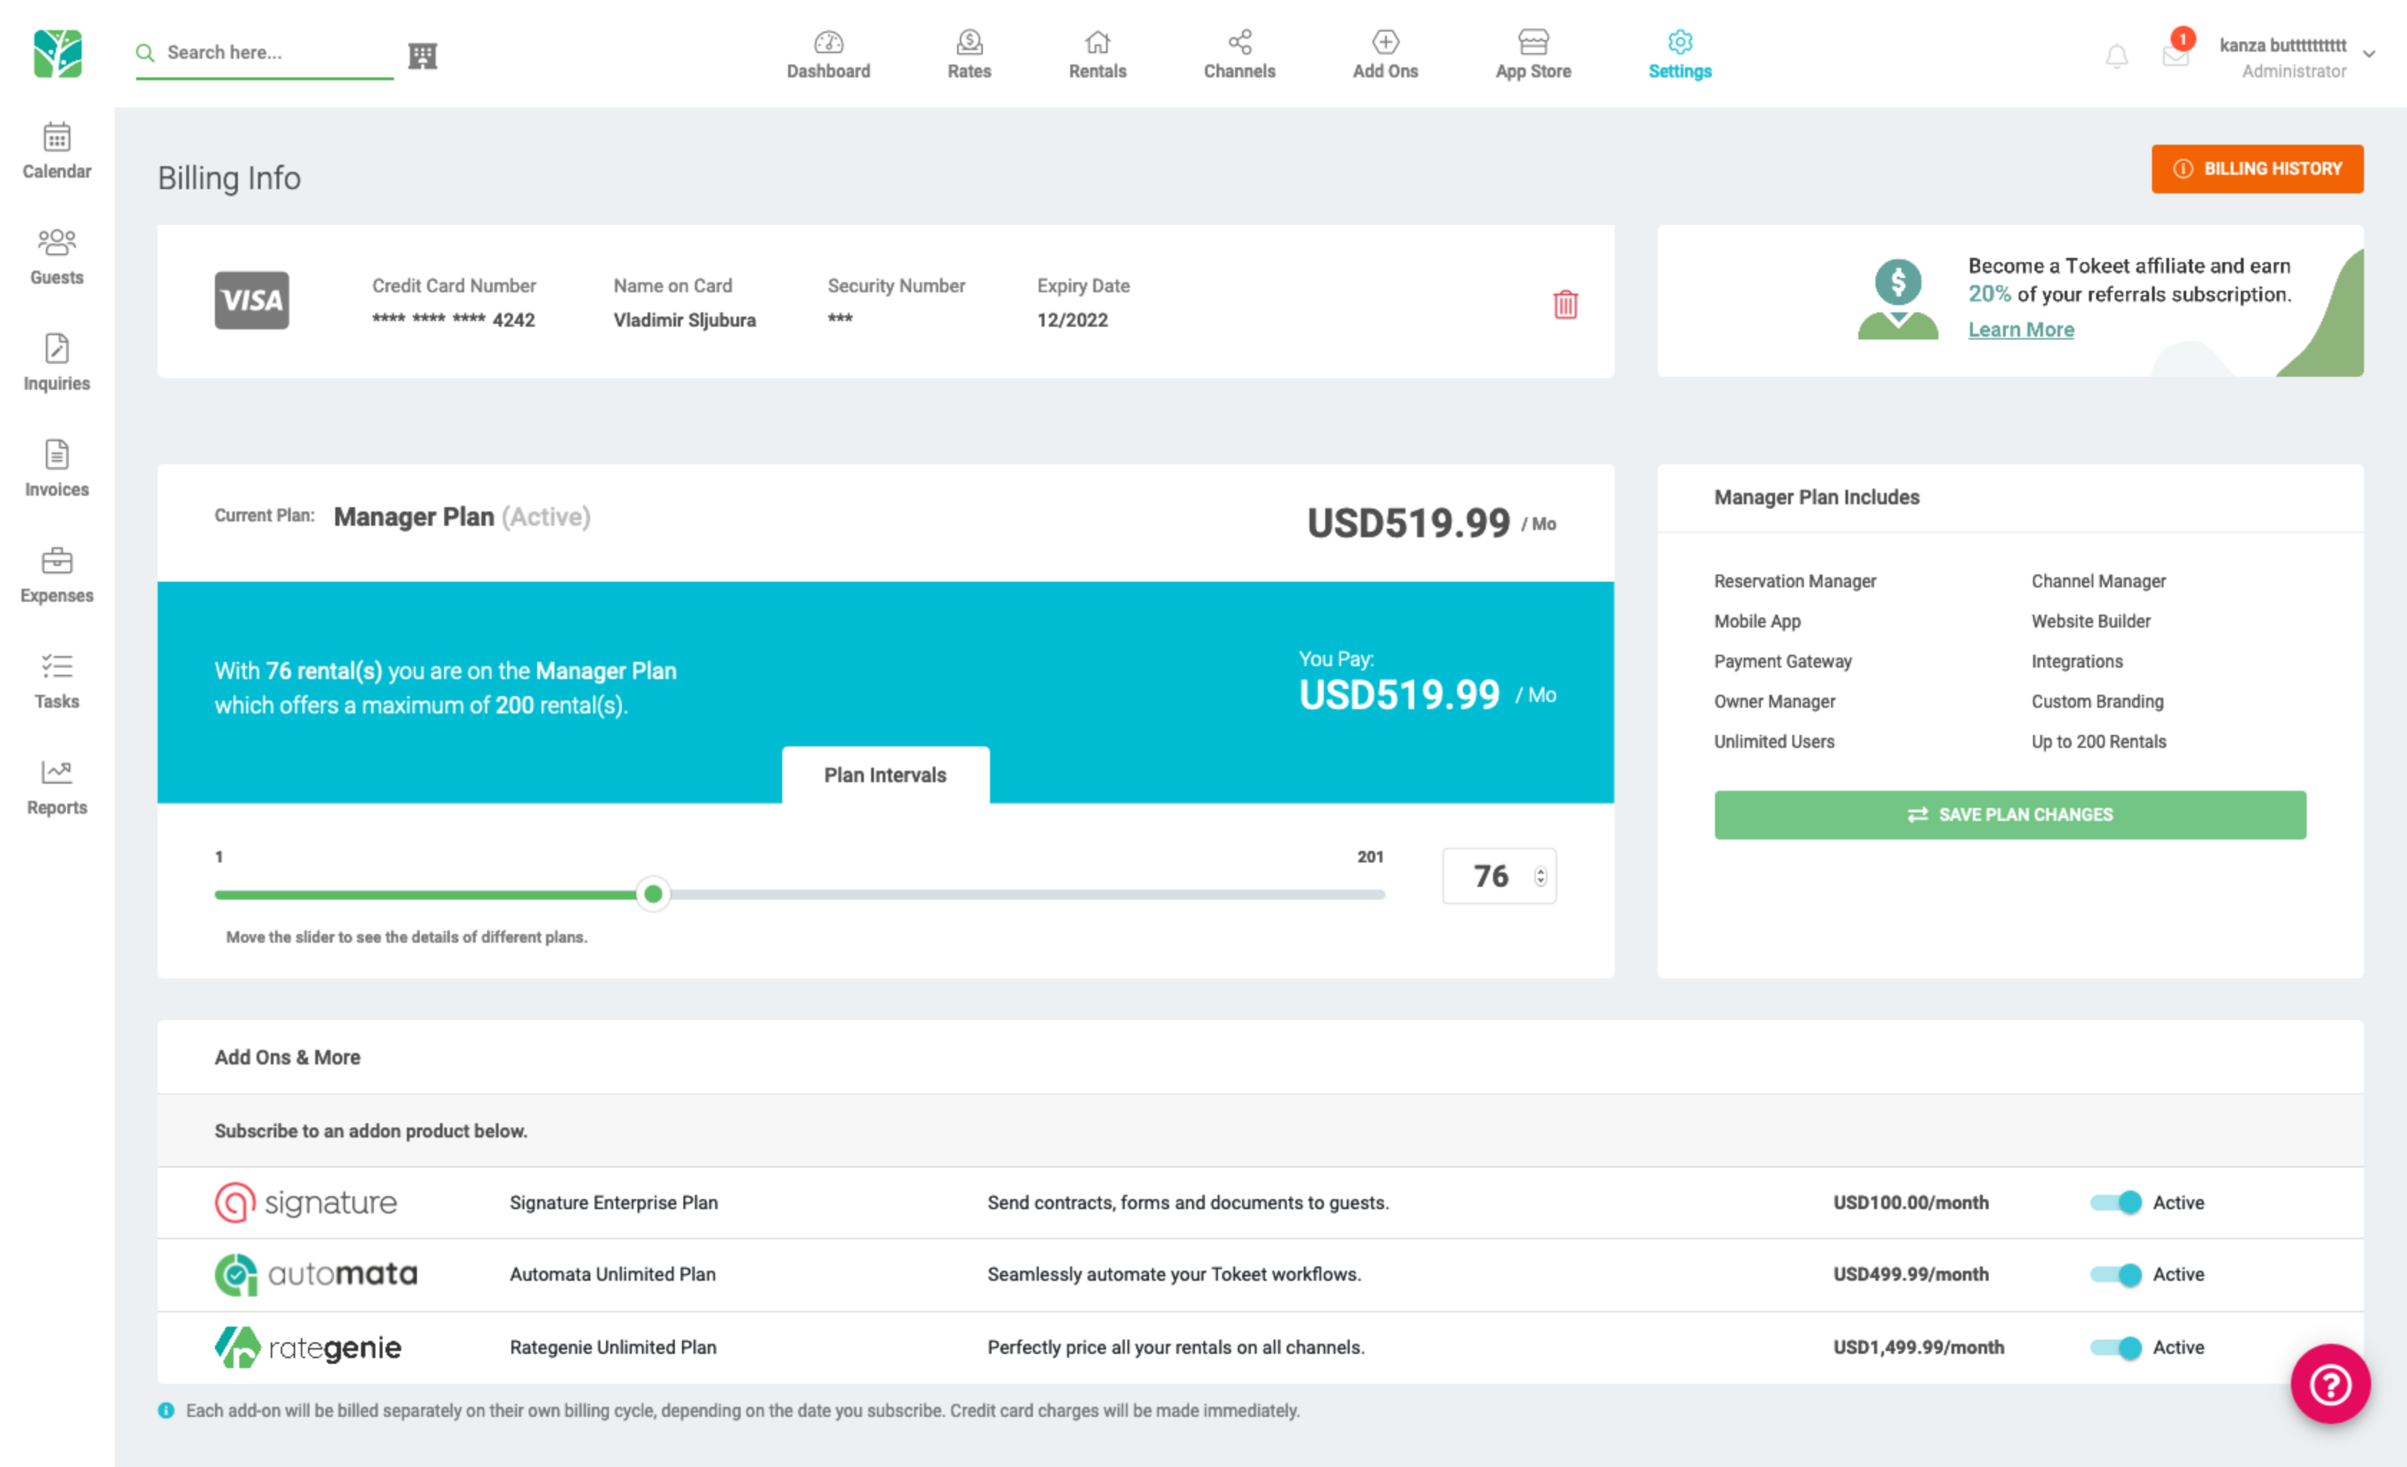
Task: Open the Channels menu item
Action: click(1239, 54)
